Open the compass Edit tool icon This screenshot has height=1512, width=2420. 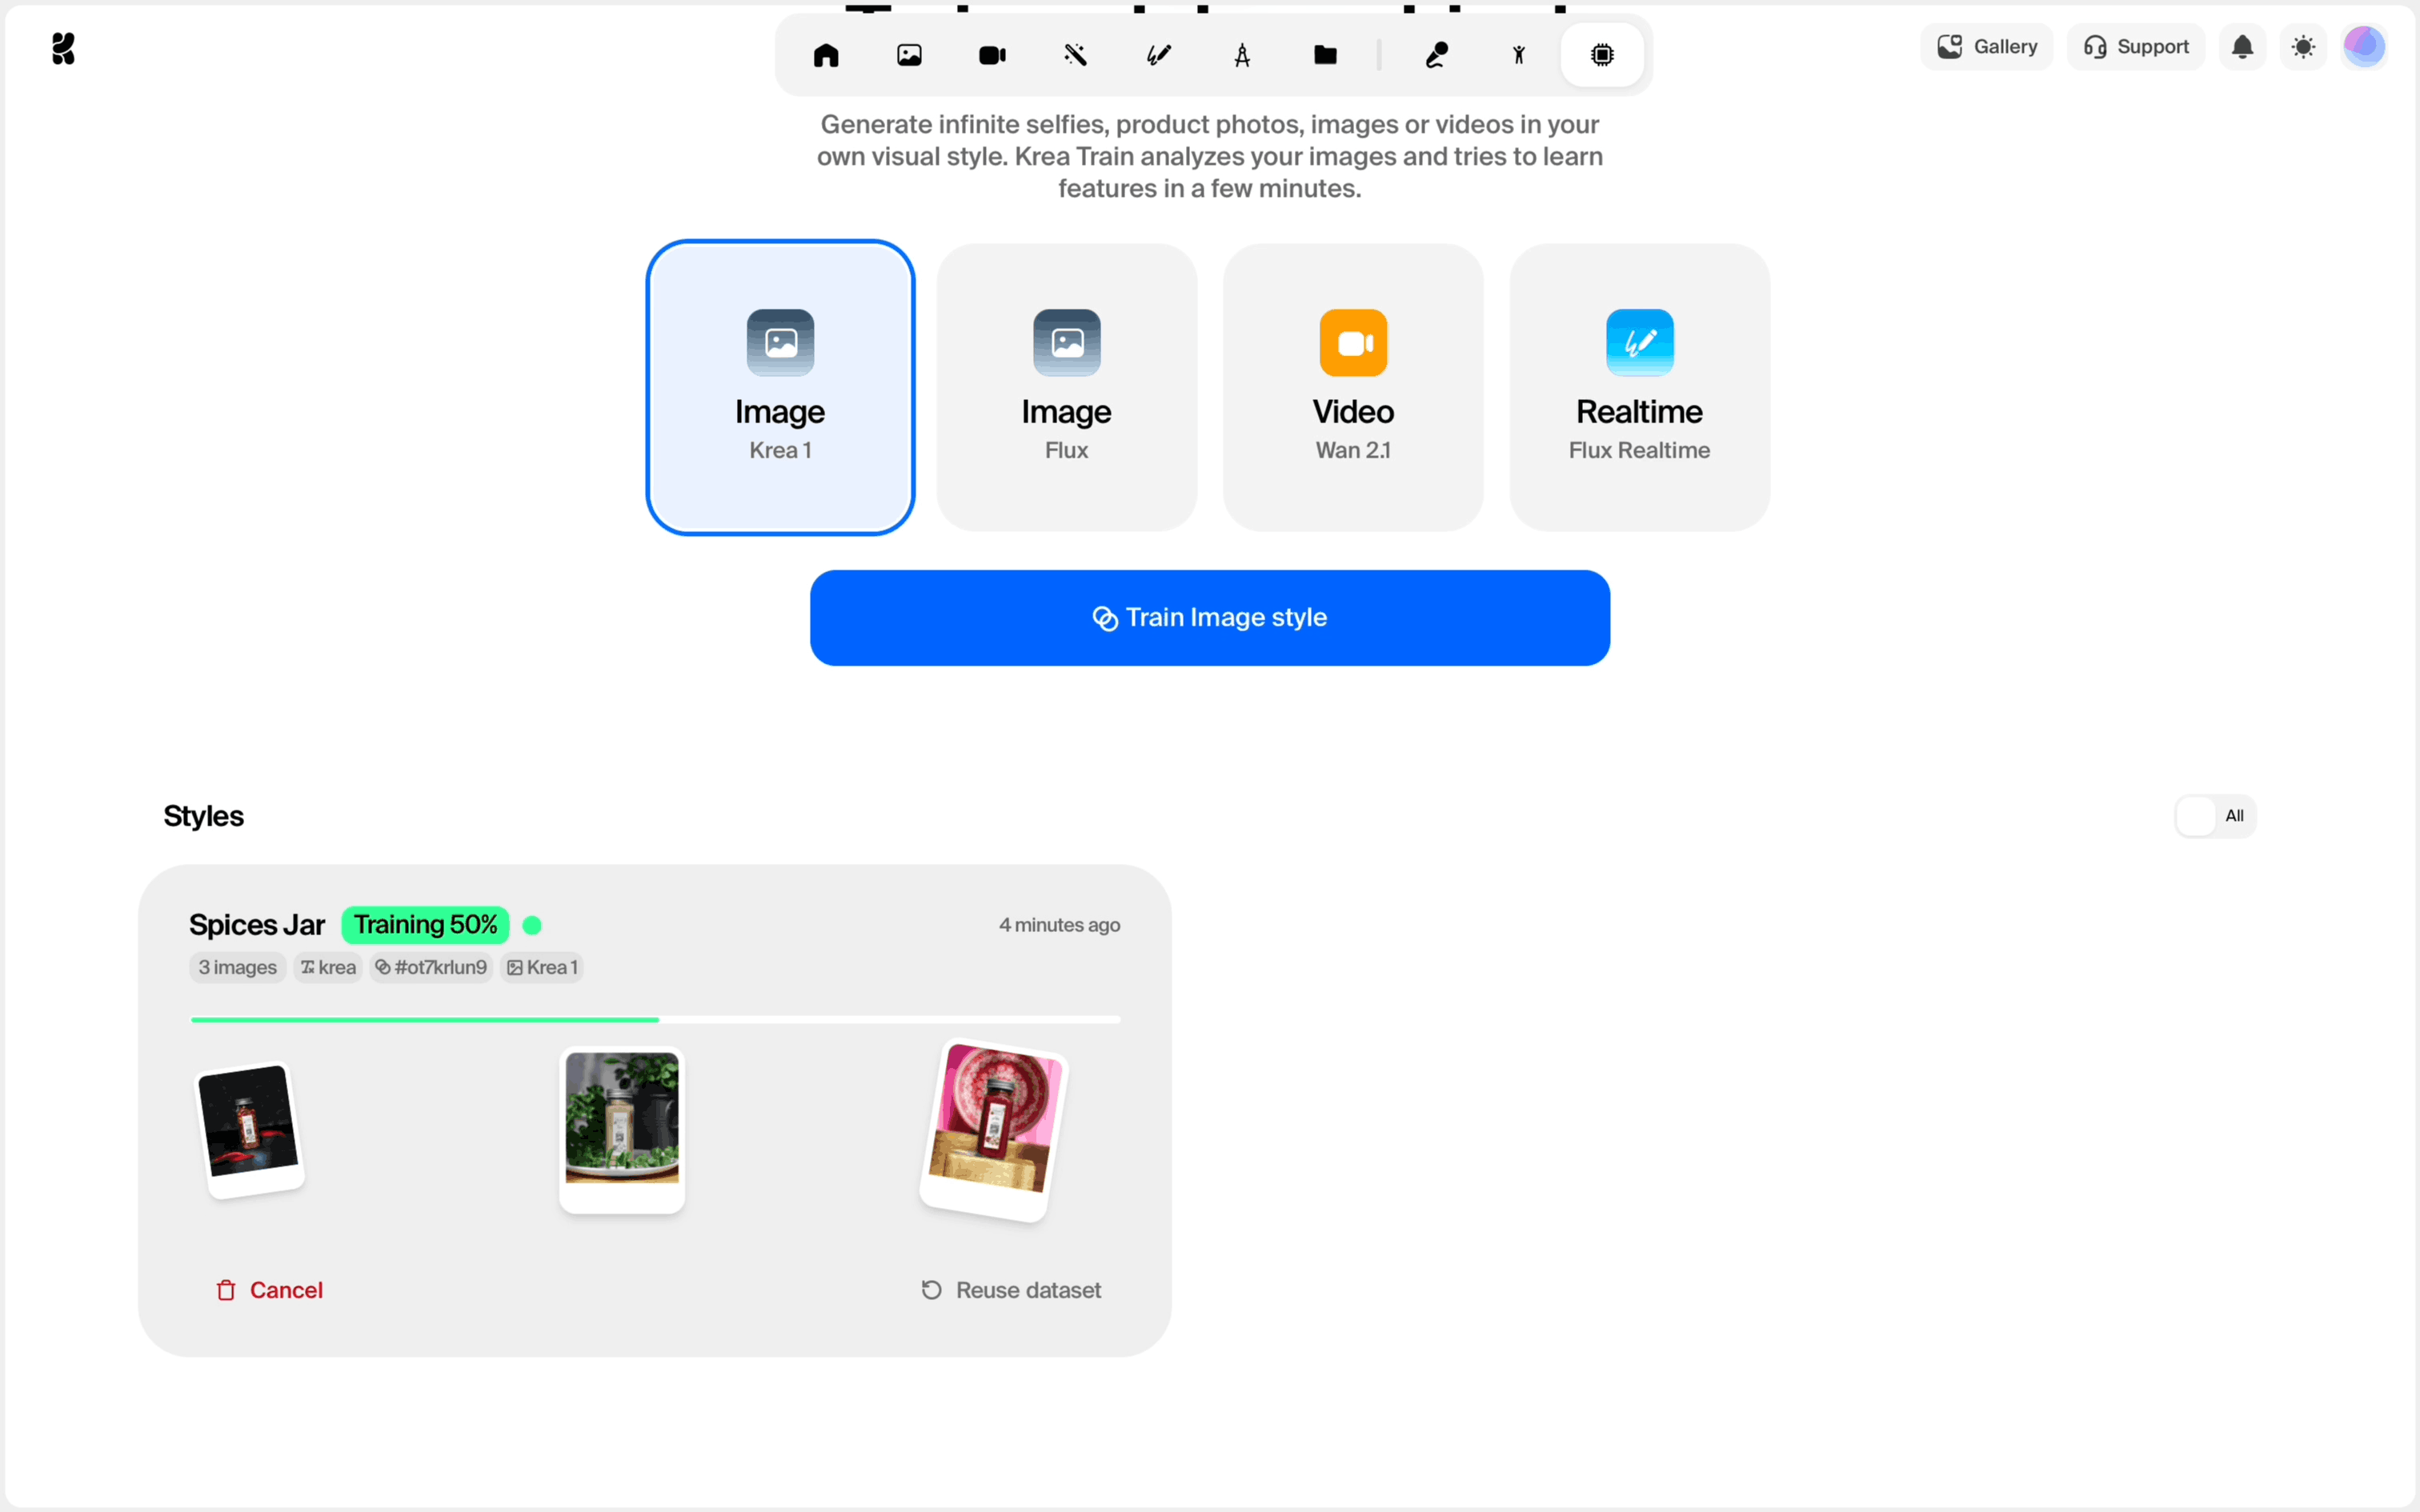(1242, 55)
